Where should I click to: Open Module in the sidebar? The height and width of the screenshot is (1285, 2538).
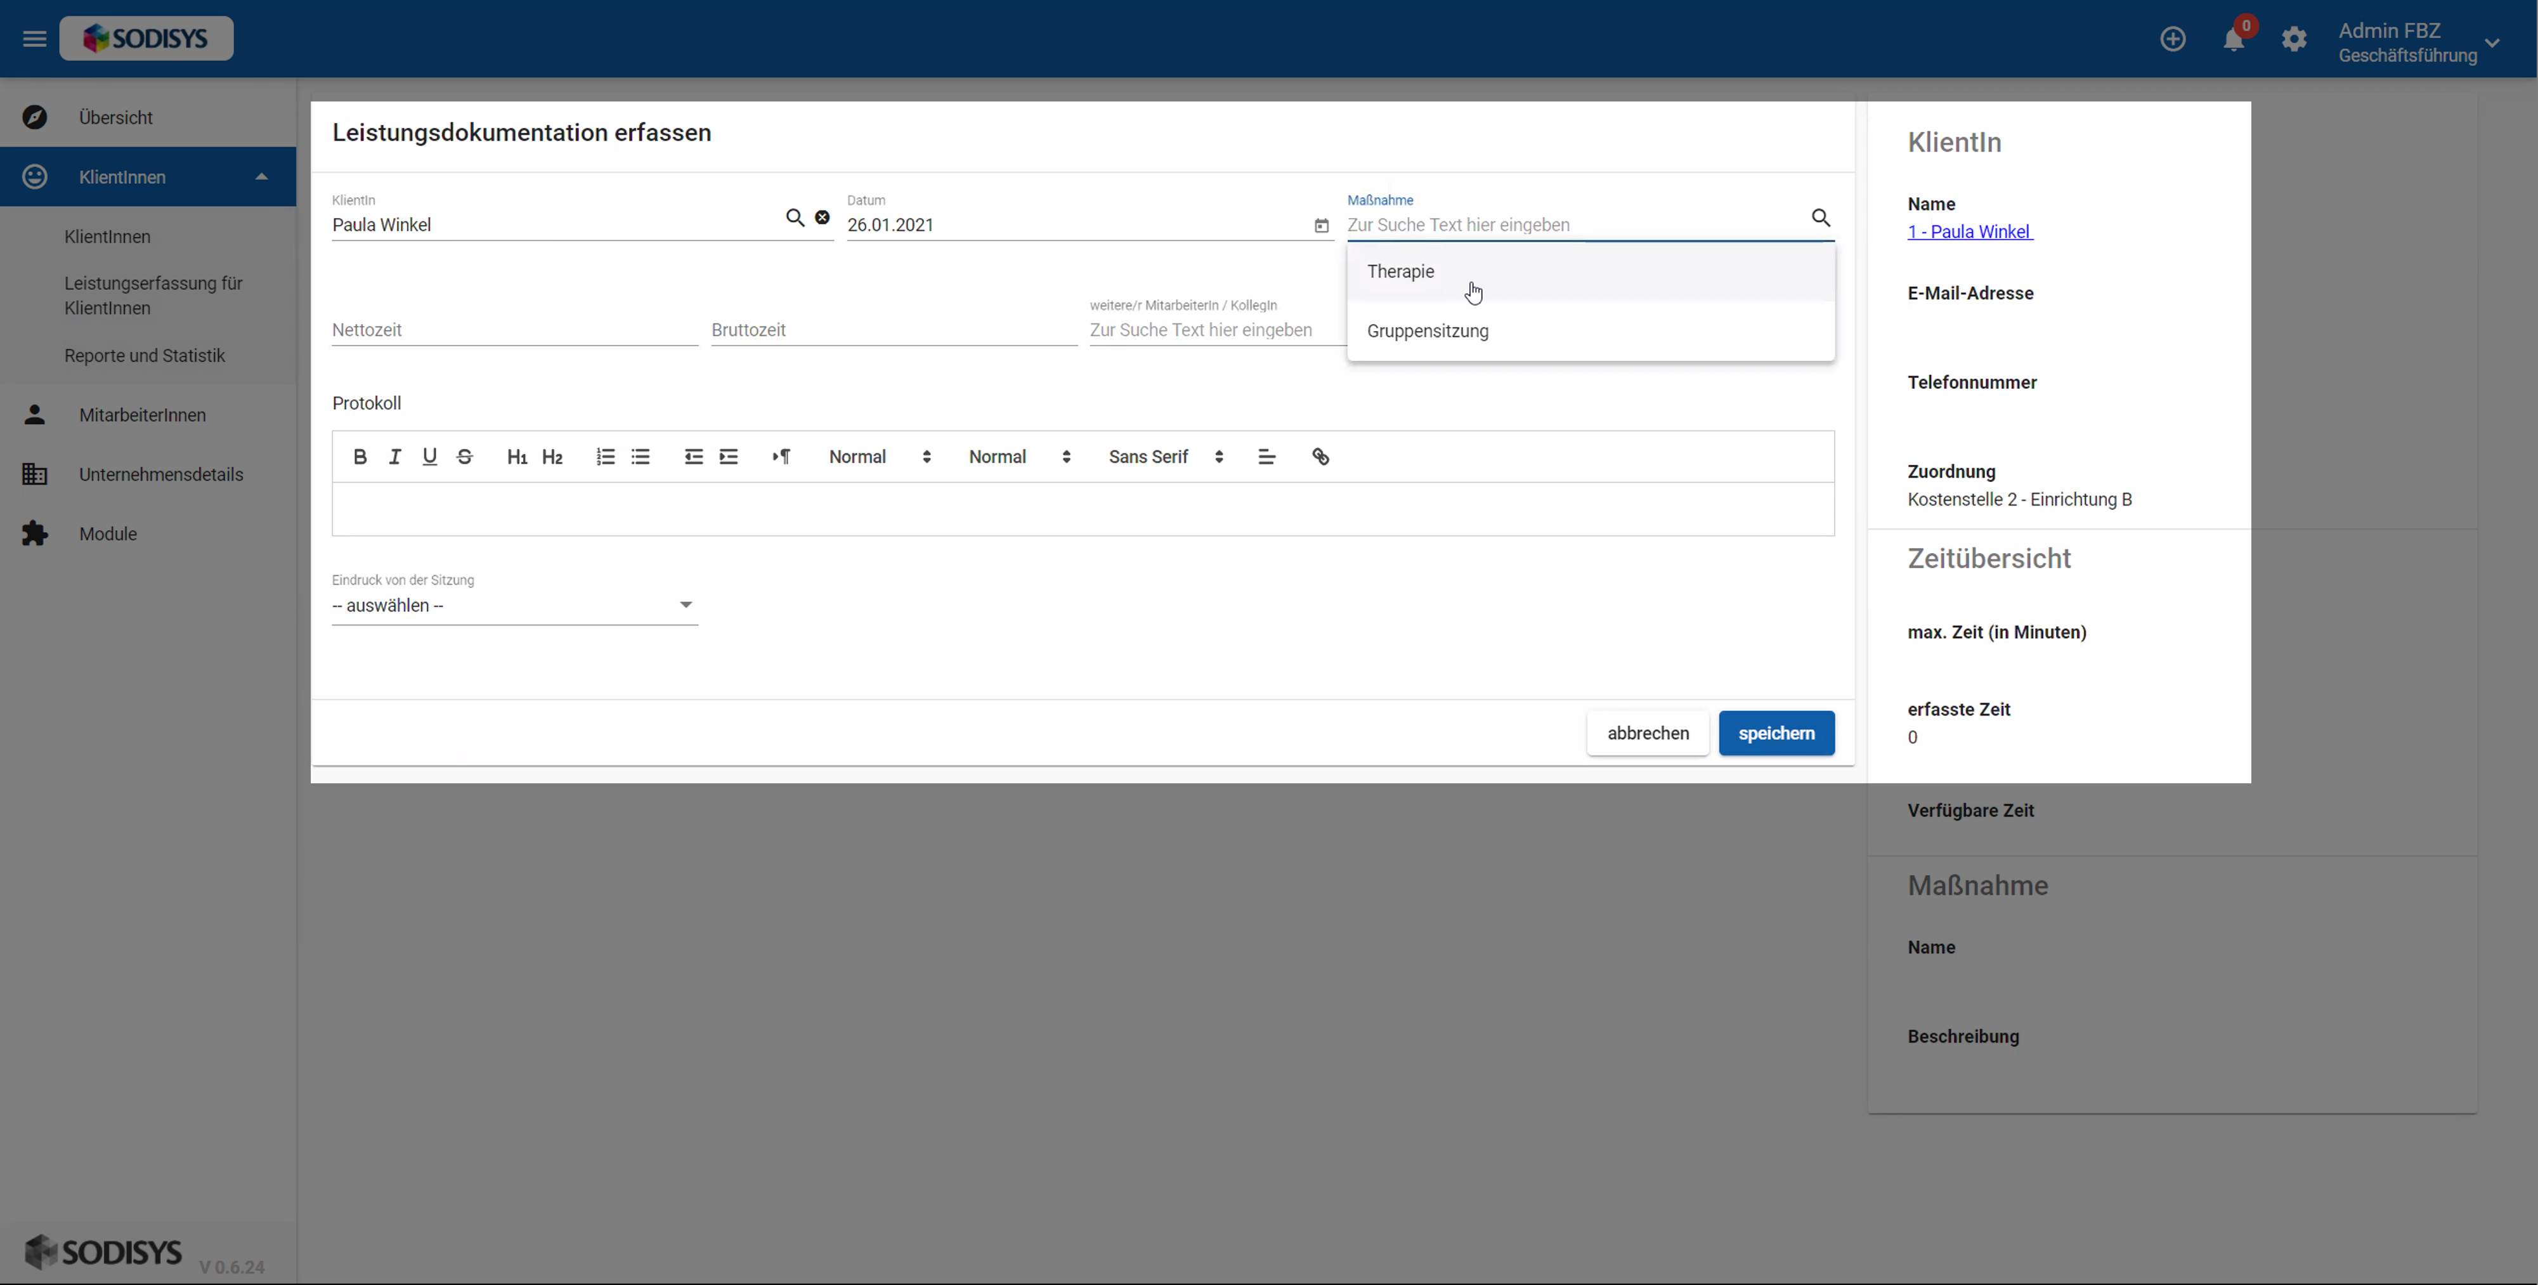point(148,533)
